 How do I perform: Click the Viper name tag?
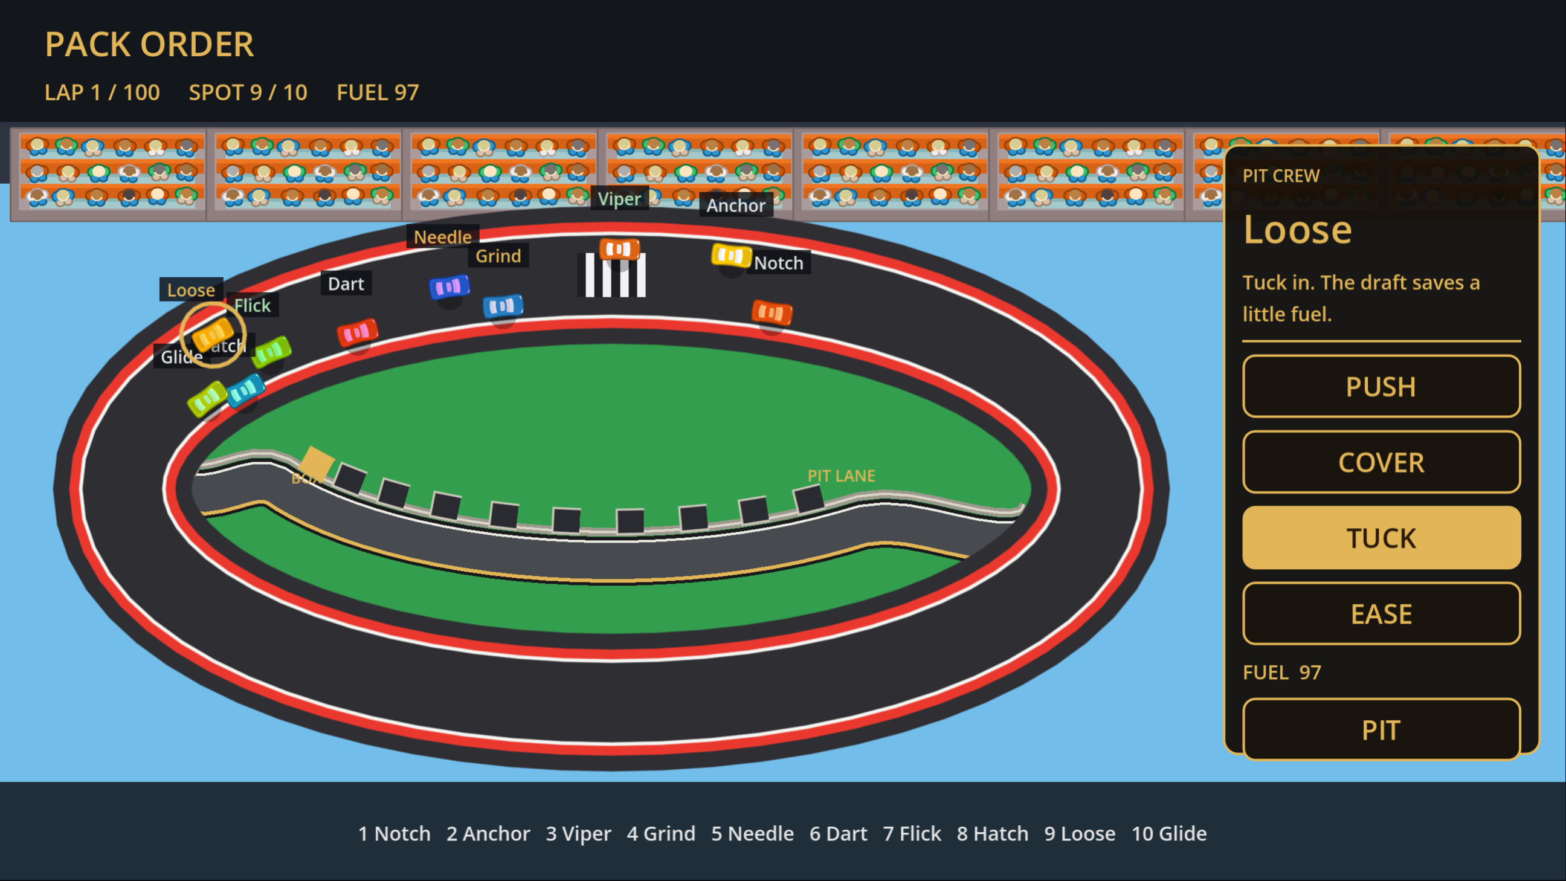619,199
